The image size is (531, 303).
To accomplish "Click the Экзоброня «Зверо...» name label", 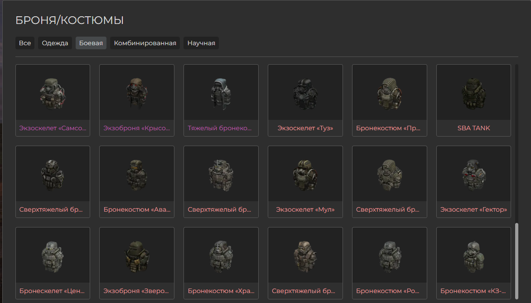I will pyautogui.click(x=136, y=291).
